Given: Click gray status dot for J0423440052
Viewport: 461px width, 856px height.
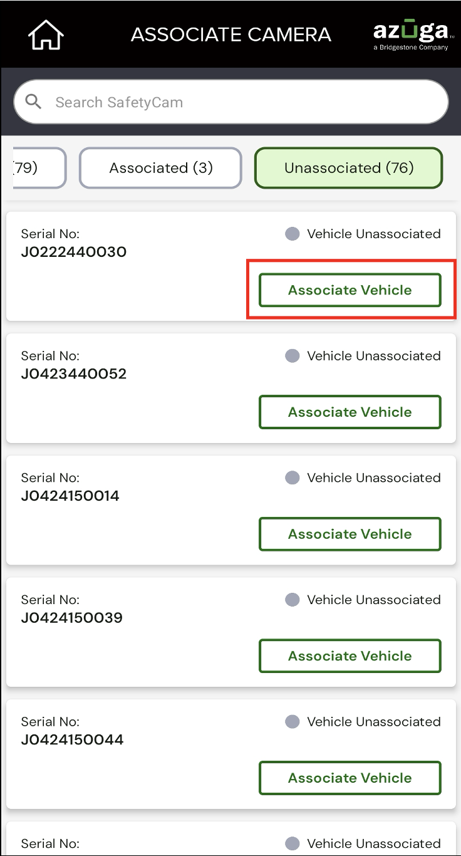Looking at the screenshot, I should (x=293, y=356).
